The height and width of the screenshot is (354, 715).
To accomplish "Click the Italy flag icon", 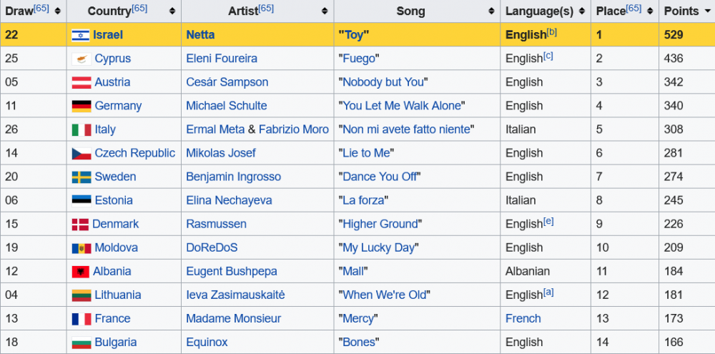I will point(80,129).
